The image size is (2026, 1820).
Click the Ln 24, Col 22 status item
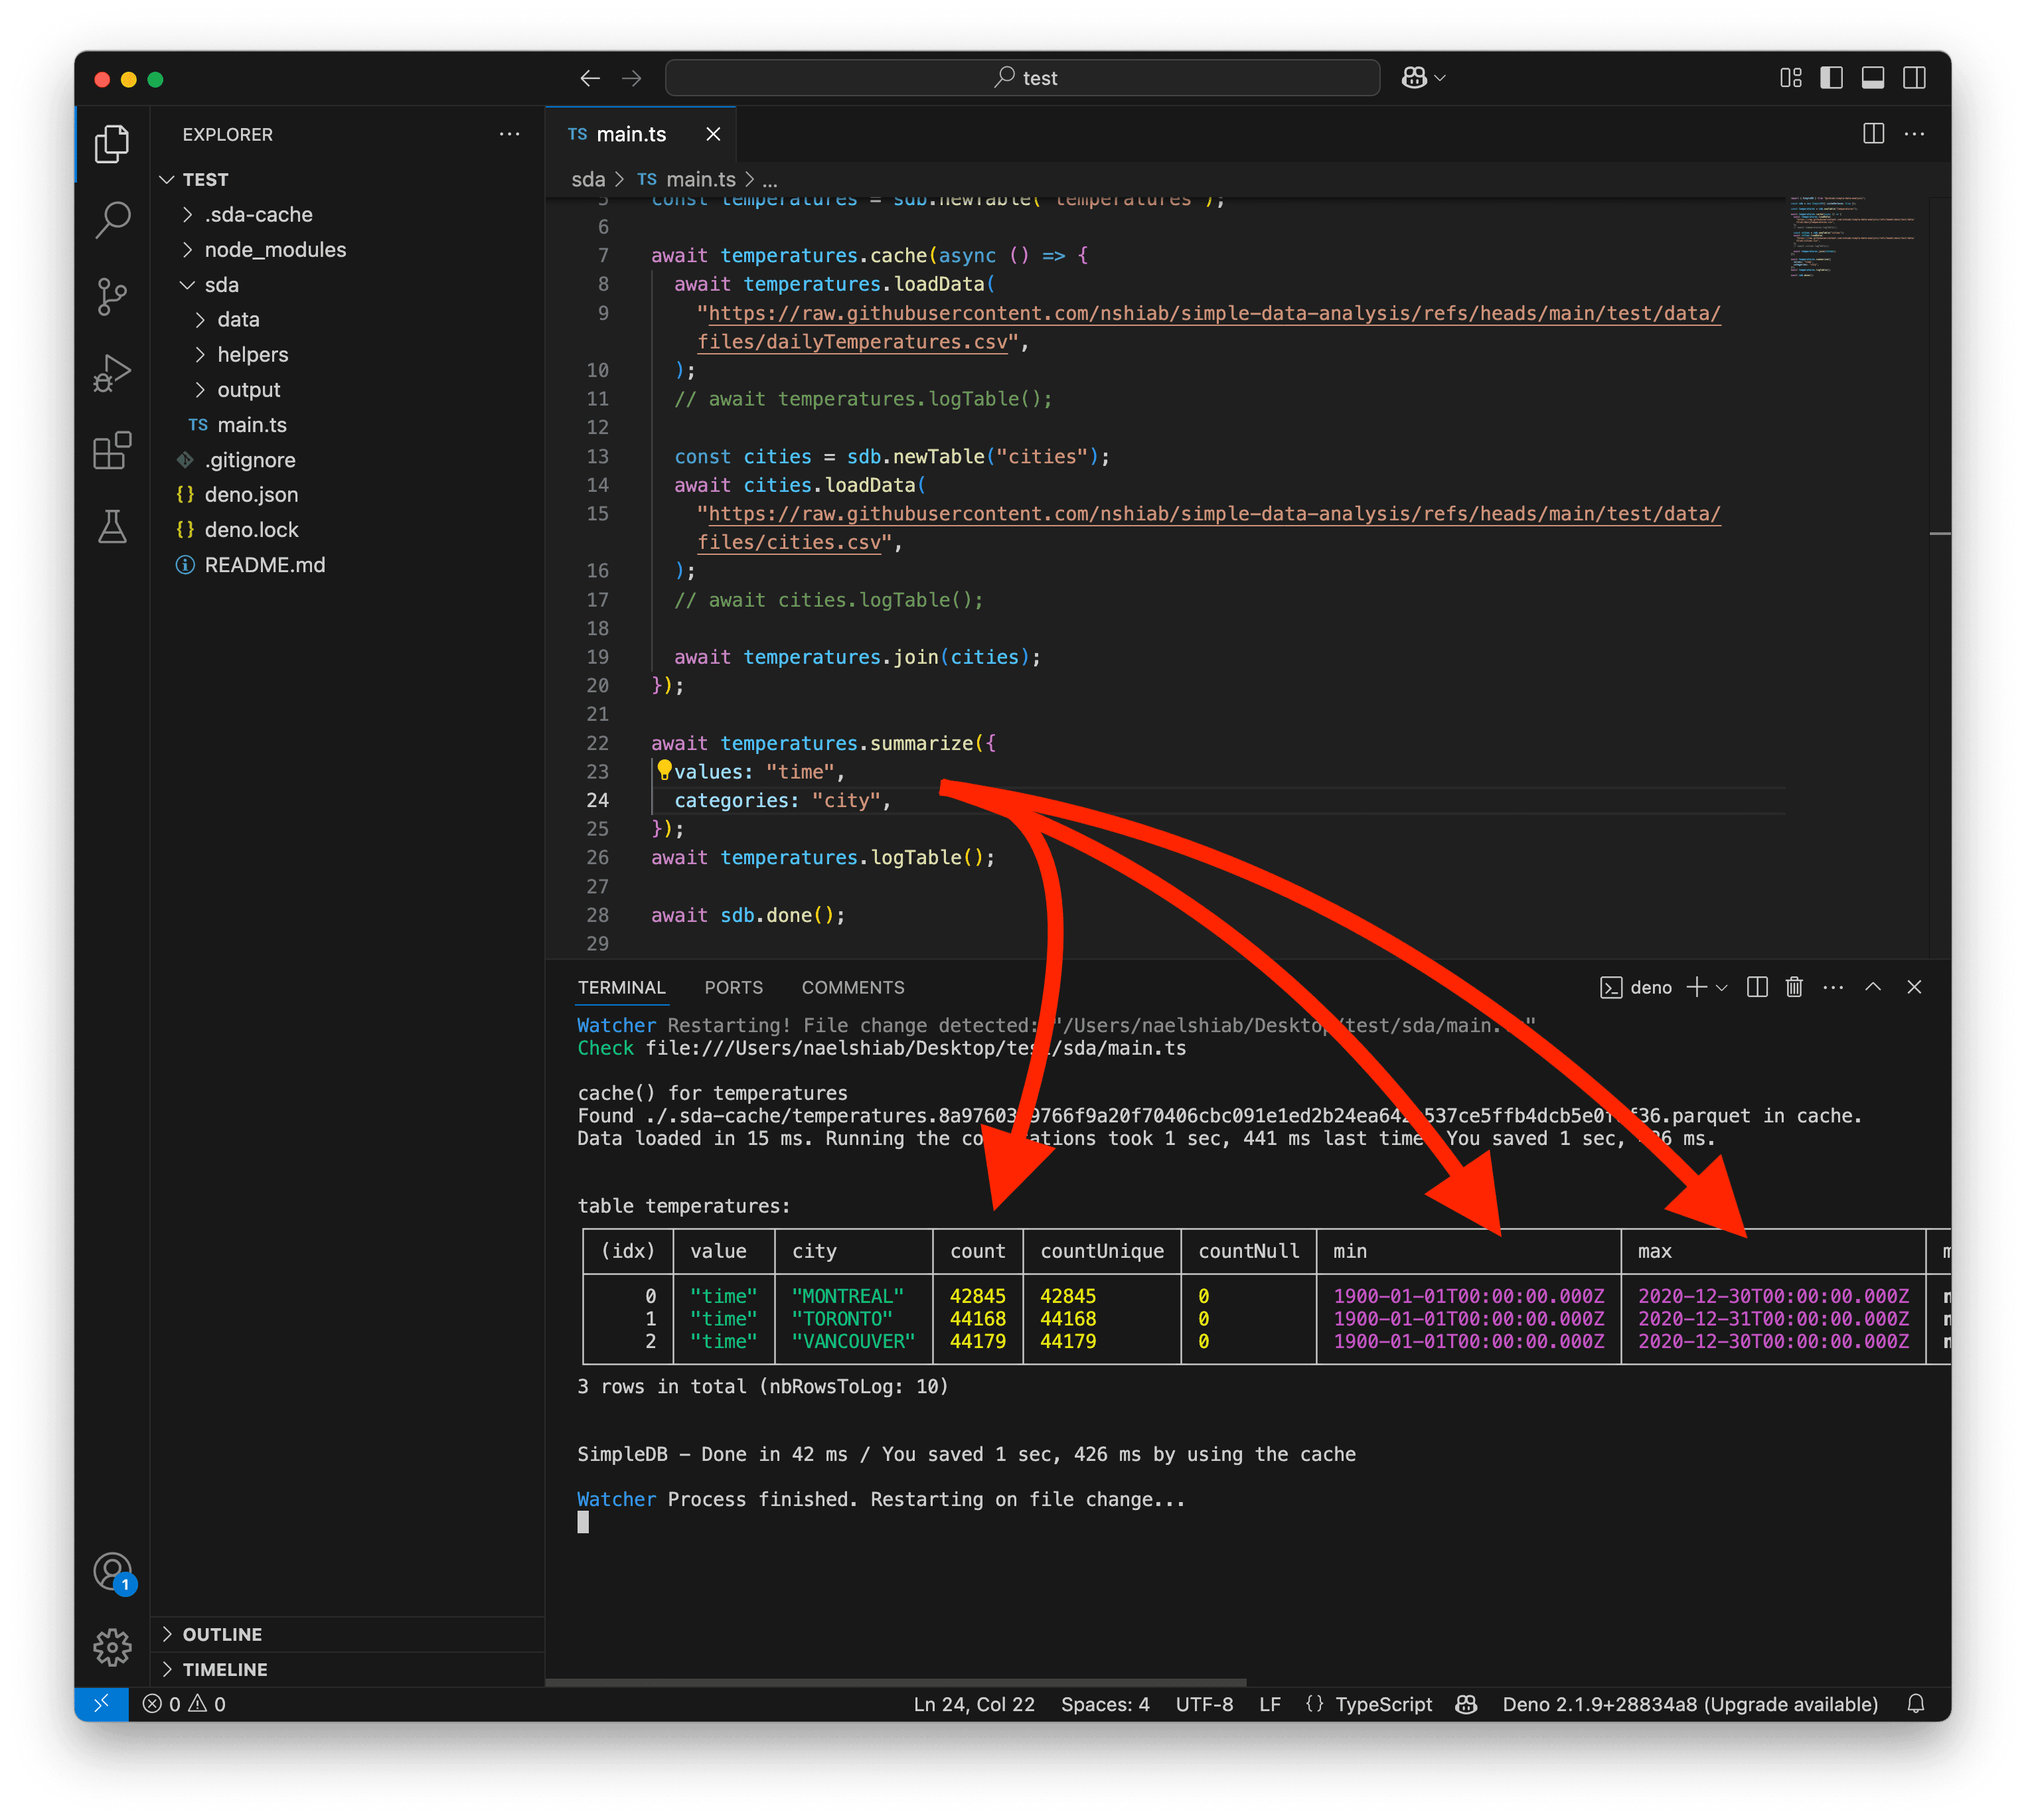[974, 1704]
